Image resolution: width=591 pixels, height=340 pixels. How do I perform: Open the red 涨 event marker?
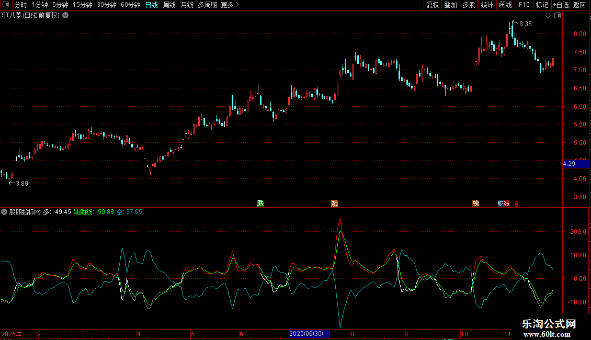(x=507, y=203)
